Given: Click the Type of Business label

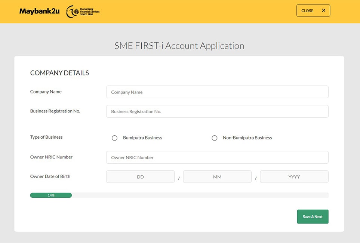Looking at the screenshot, I should point(46,137).
